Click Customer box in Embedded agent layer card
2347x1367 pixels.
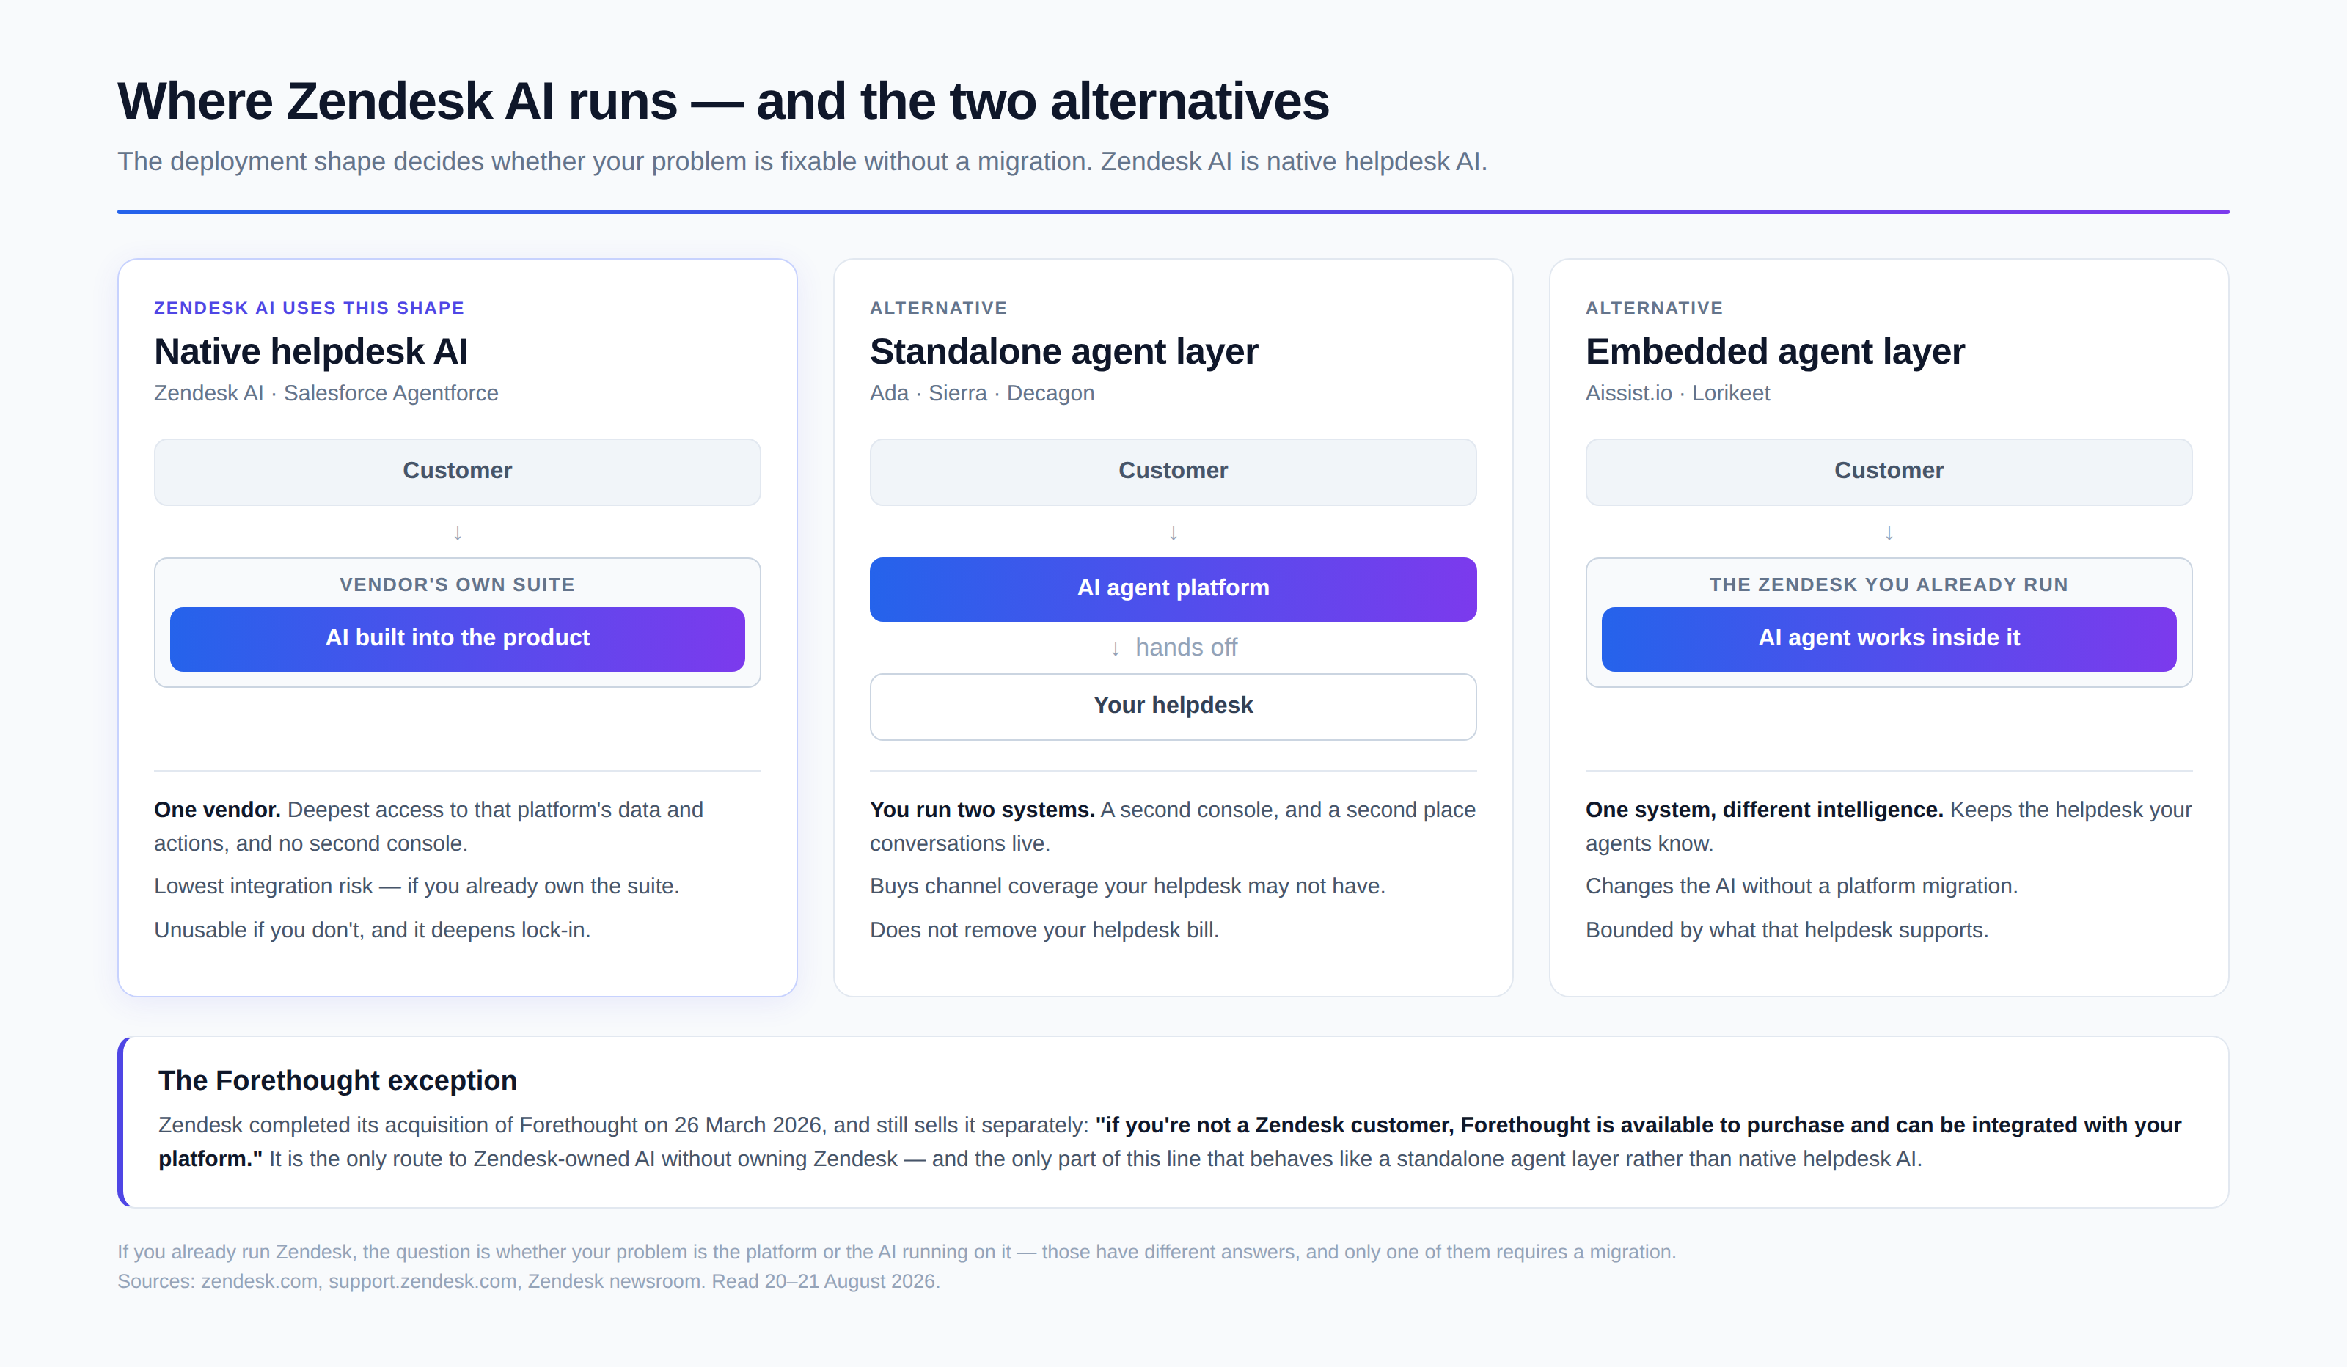[1889, 472]
